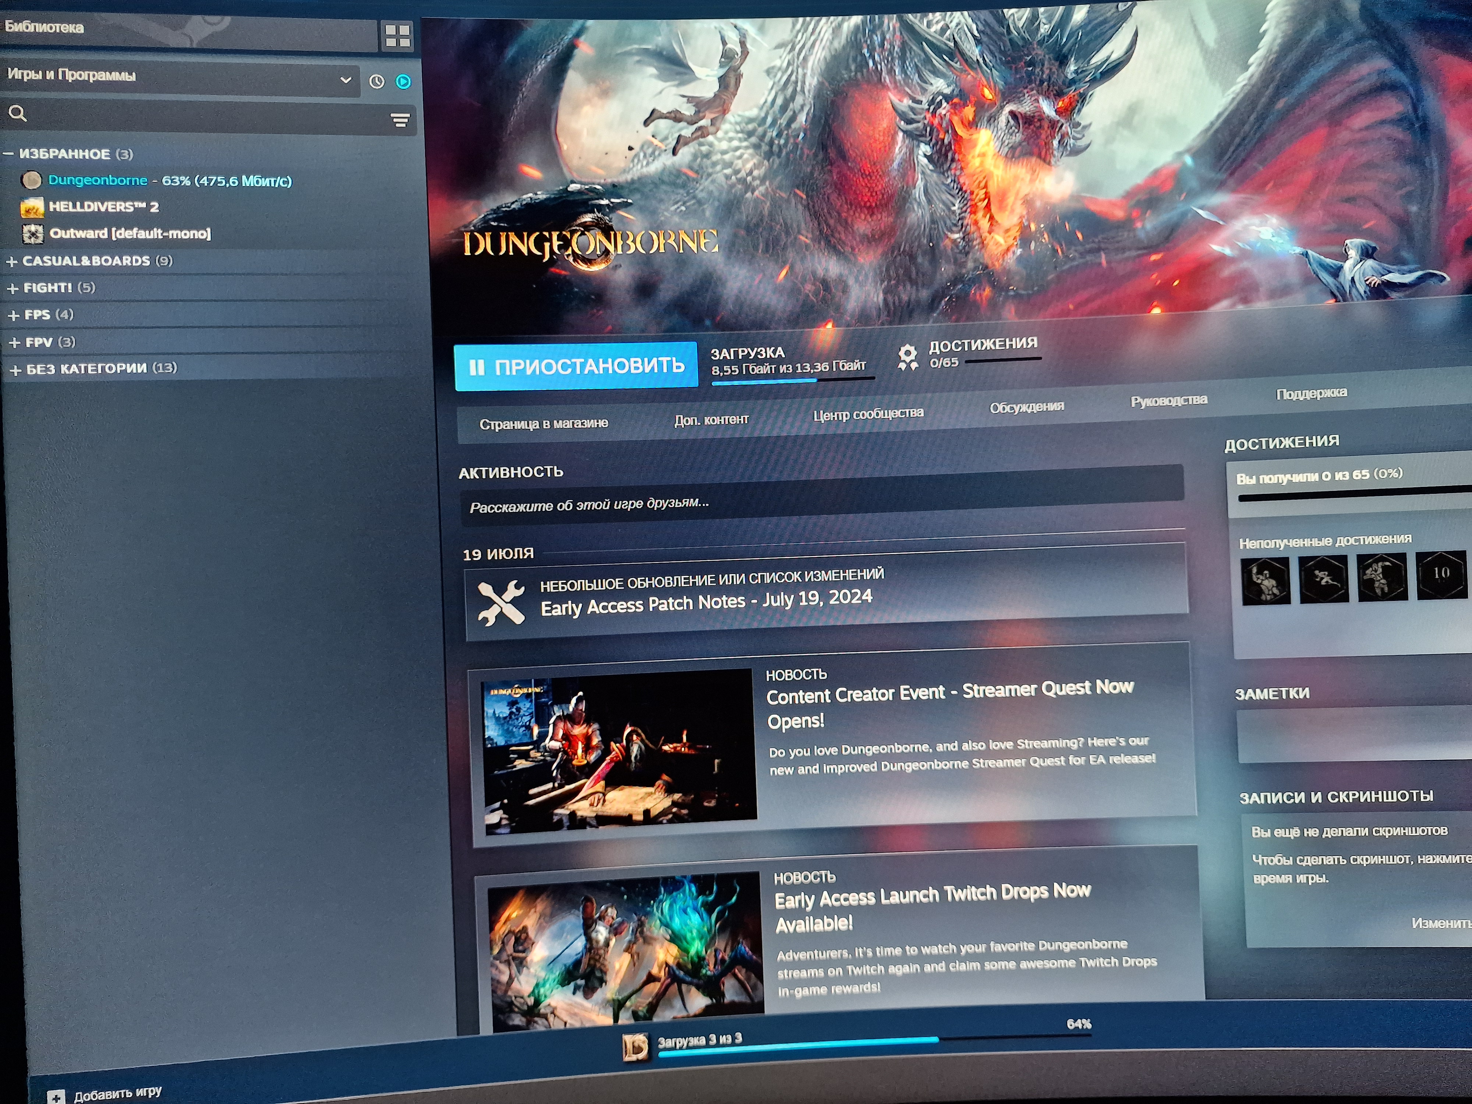Click the Outward game icon

point(33,234)
